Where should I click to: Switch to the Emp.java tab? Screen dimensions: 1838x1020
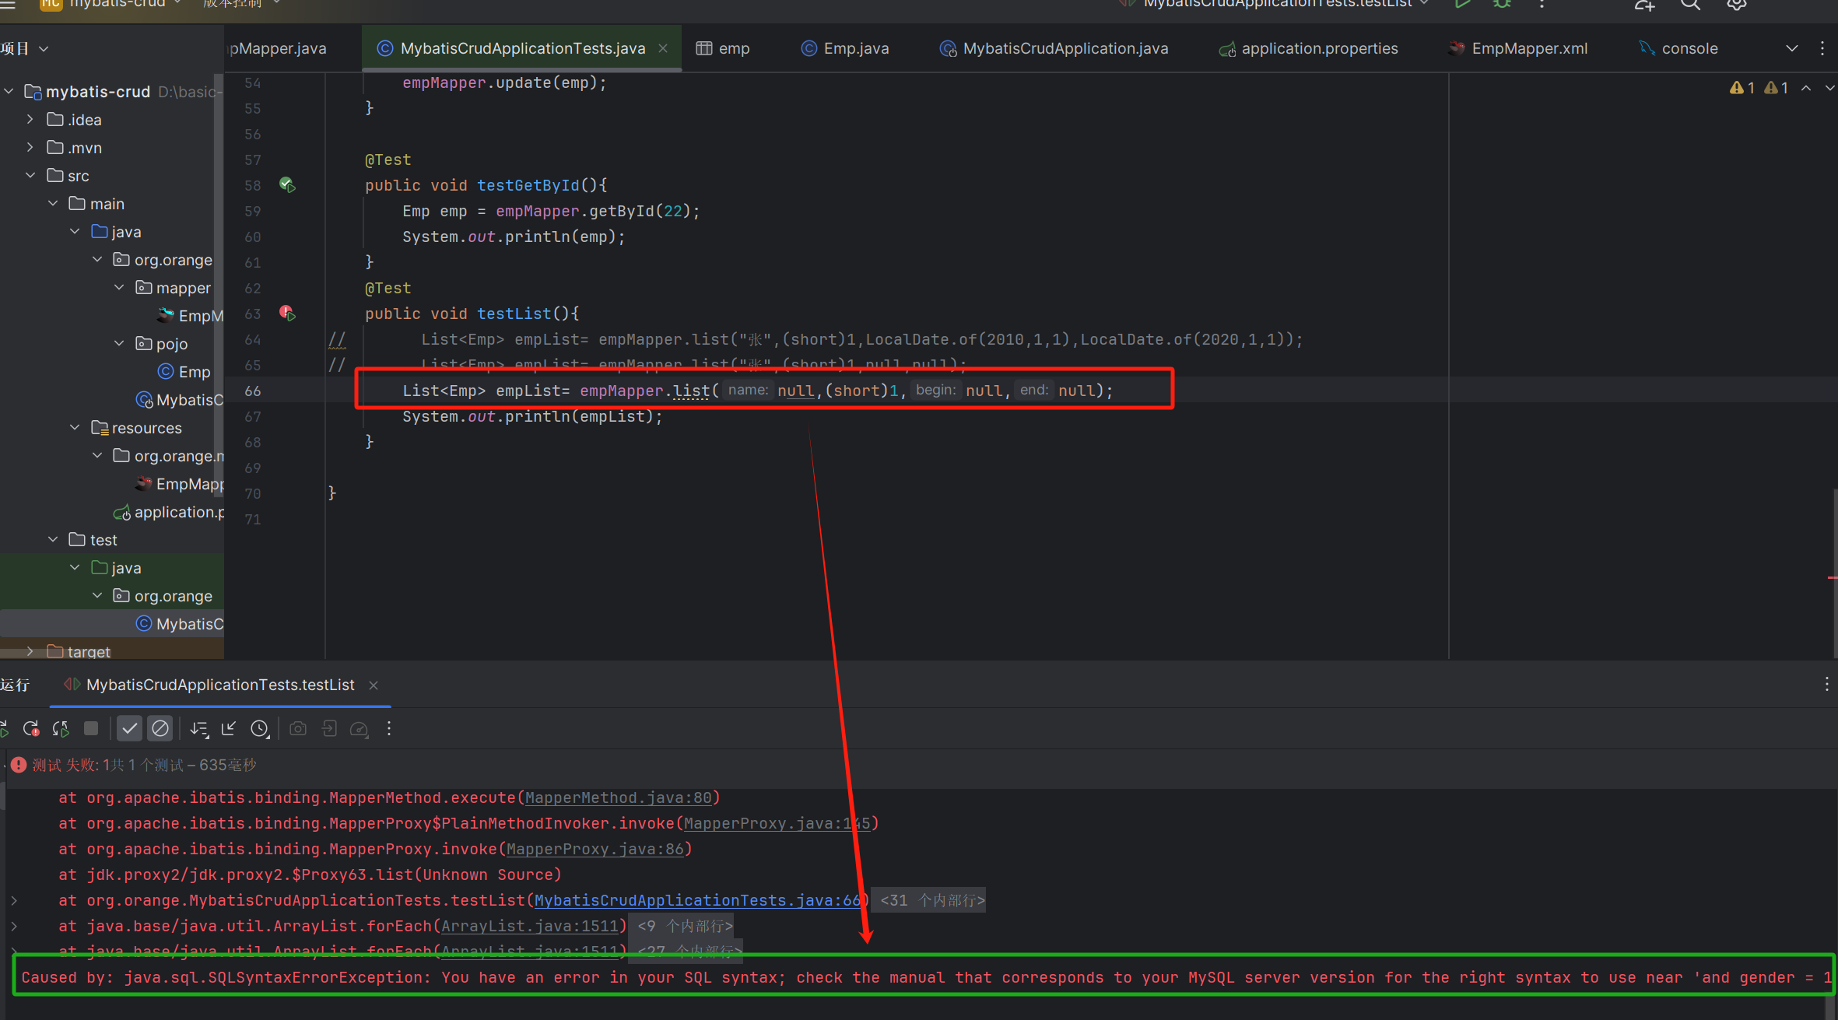(845, 48)
